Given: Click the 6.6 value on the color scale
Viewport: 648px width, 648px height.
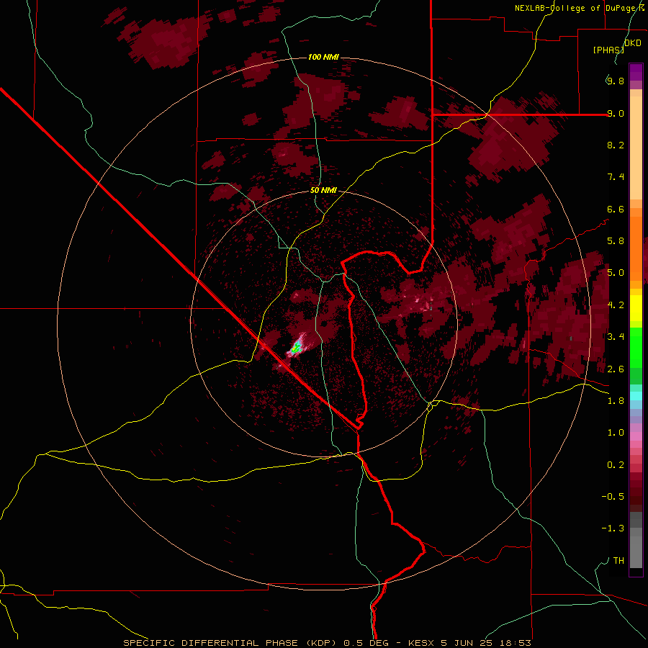Looking at the screenshot, I should point(616,209).
